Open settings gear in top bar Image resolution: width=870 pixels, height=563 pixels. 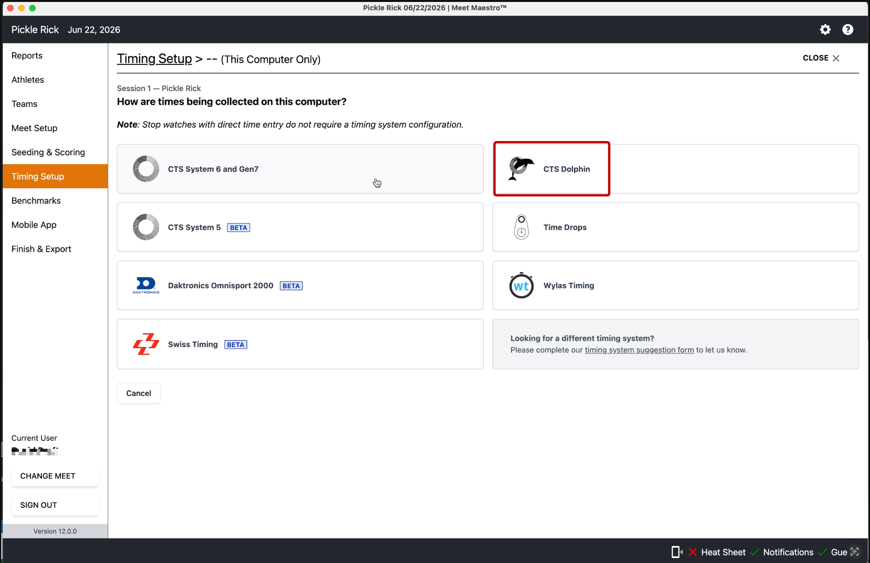[825, 30]
